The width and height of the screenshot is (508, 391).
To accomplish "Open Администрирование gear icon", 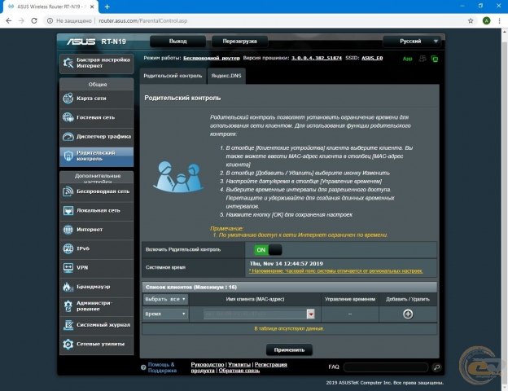I will (68, 306).
